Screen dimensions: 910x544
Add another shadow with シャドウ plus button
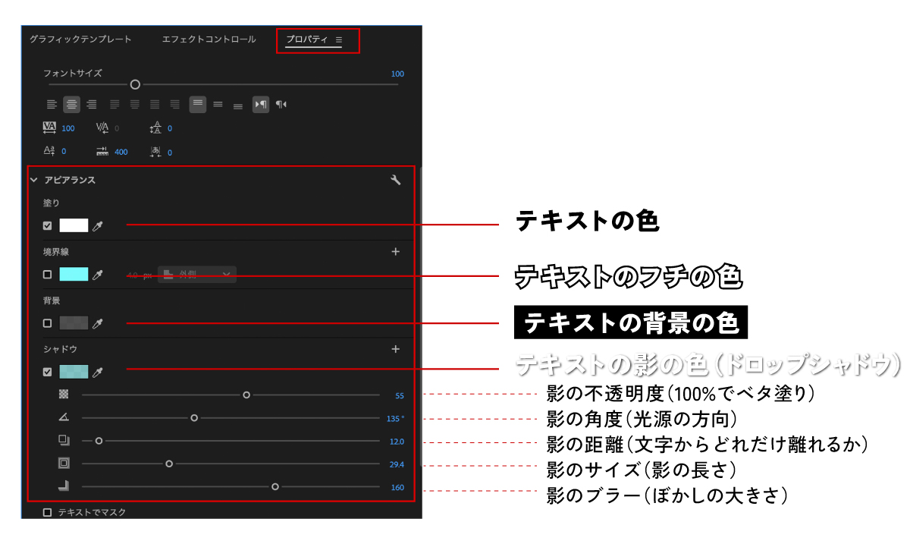point(395,349)
